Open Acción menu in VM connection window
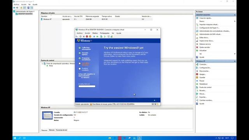This screenshot has width=249, height=140. tap(87, 33)
